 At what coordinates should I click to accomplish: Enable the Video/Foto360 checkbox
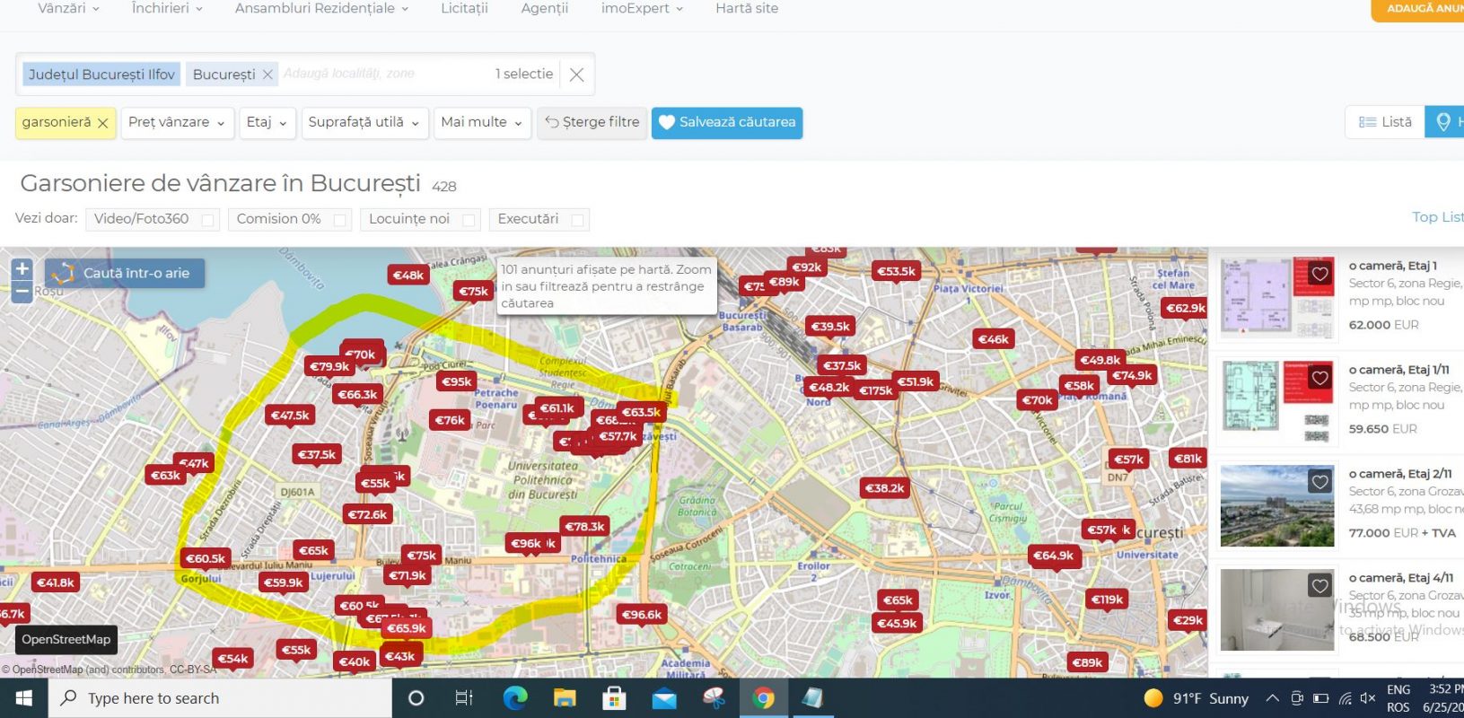click(x=207, y=220)
